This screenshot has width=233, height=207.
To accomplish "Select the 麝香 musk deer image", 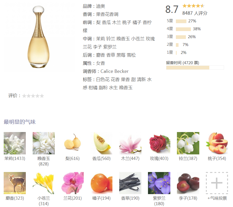I will 15,183.
